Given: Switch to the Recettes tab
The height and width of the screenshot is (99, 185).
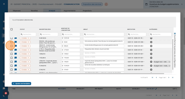Looking at the screenshot, I should (34, 11).
